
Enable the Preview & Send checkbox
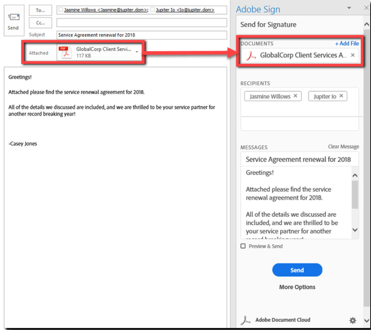[243, 246]
